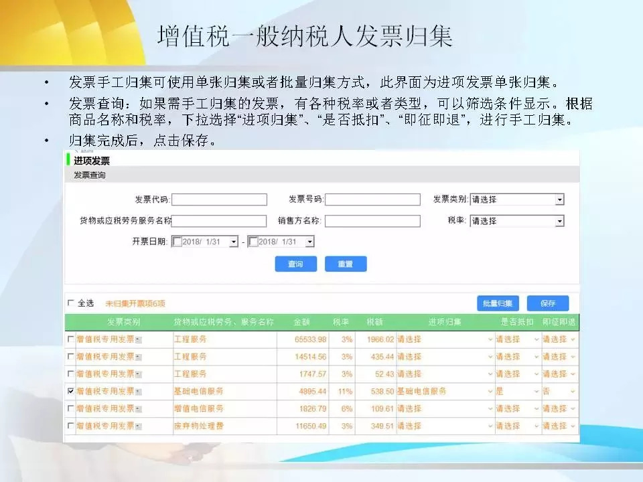Check the 增值电信服务 row checkbox
The width and height of the screenshot is (643, 482).
[x=70, y=408]
